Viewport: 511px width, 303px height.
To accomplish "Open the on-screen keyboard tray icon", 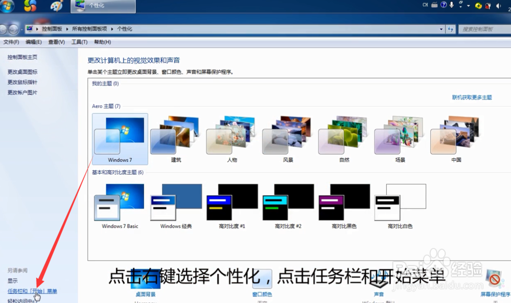I will click(434, 5).
